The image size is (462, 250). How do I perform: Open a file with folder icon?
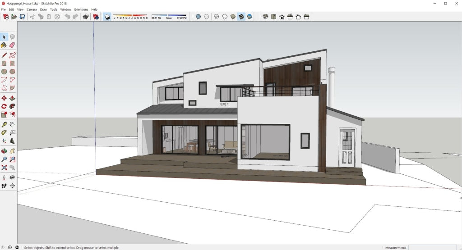click(x=14, y=17)
